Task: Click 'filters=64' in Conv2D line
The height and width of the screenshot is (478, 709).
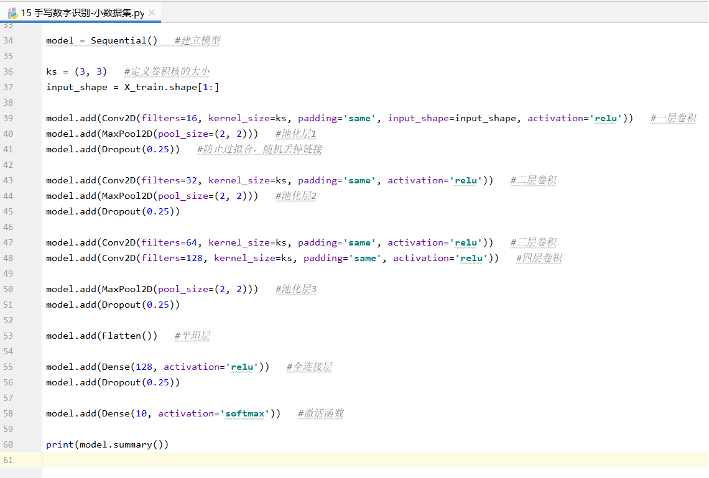Action: click(x=169, y=242)
